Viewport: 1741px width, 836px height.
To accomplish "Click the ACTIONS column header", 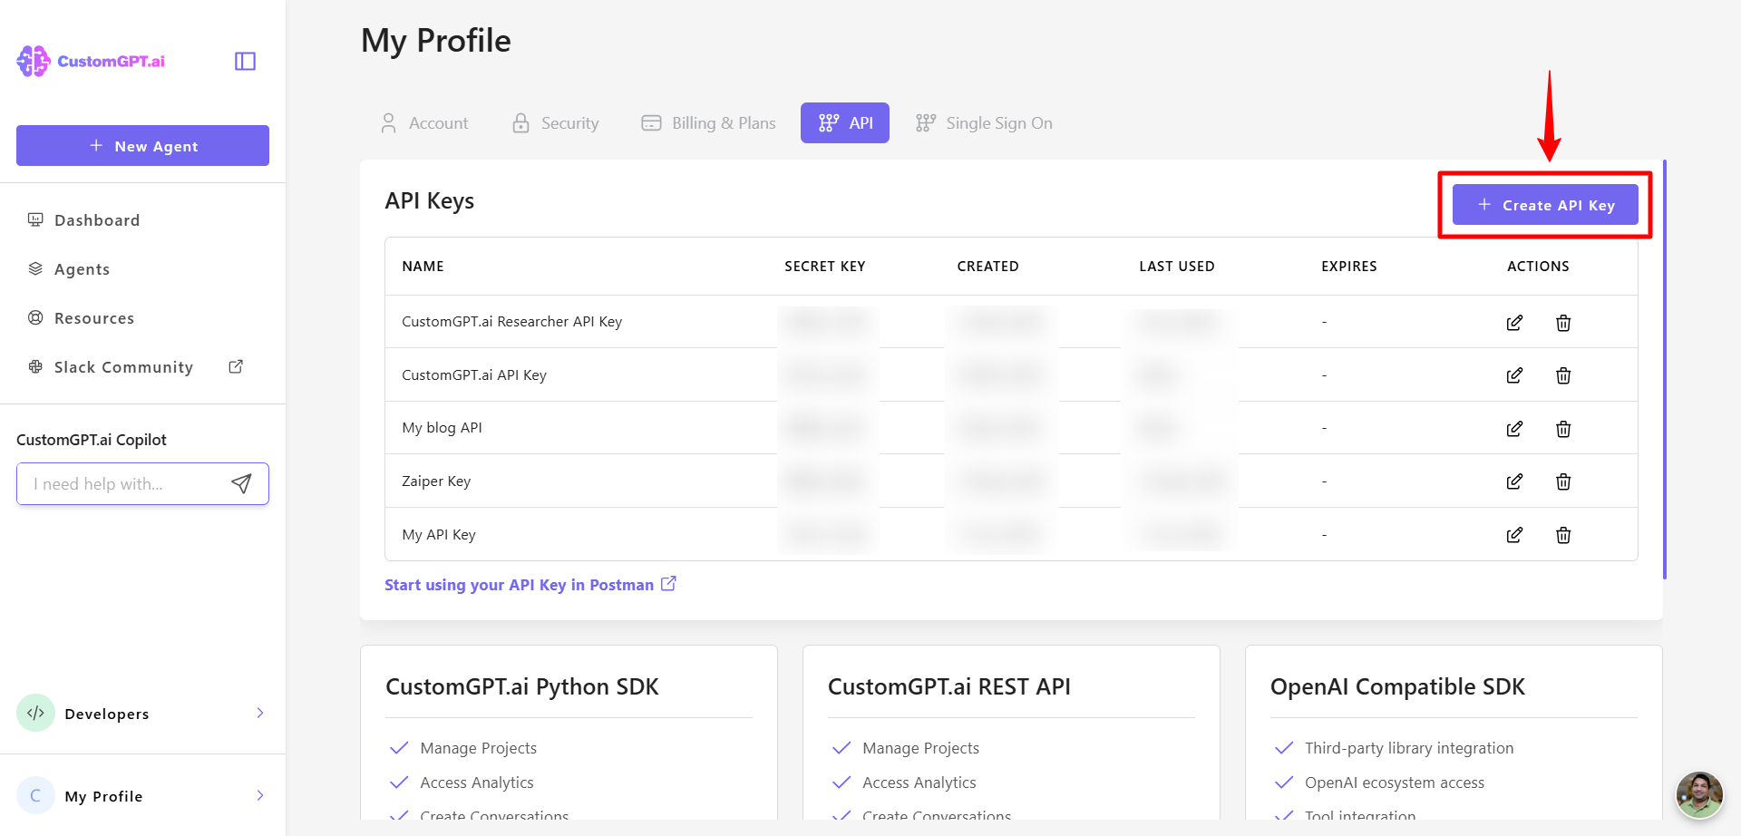I will pos(1538,267).
